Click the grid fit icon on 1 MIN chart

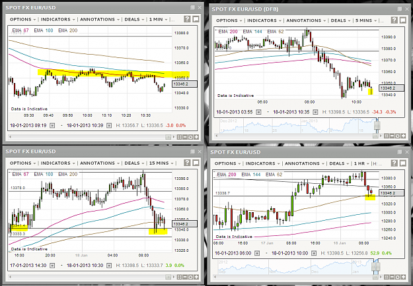[x=179, y=137]
